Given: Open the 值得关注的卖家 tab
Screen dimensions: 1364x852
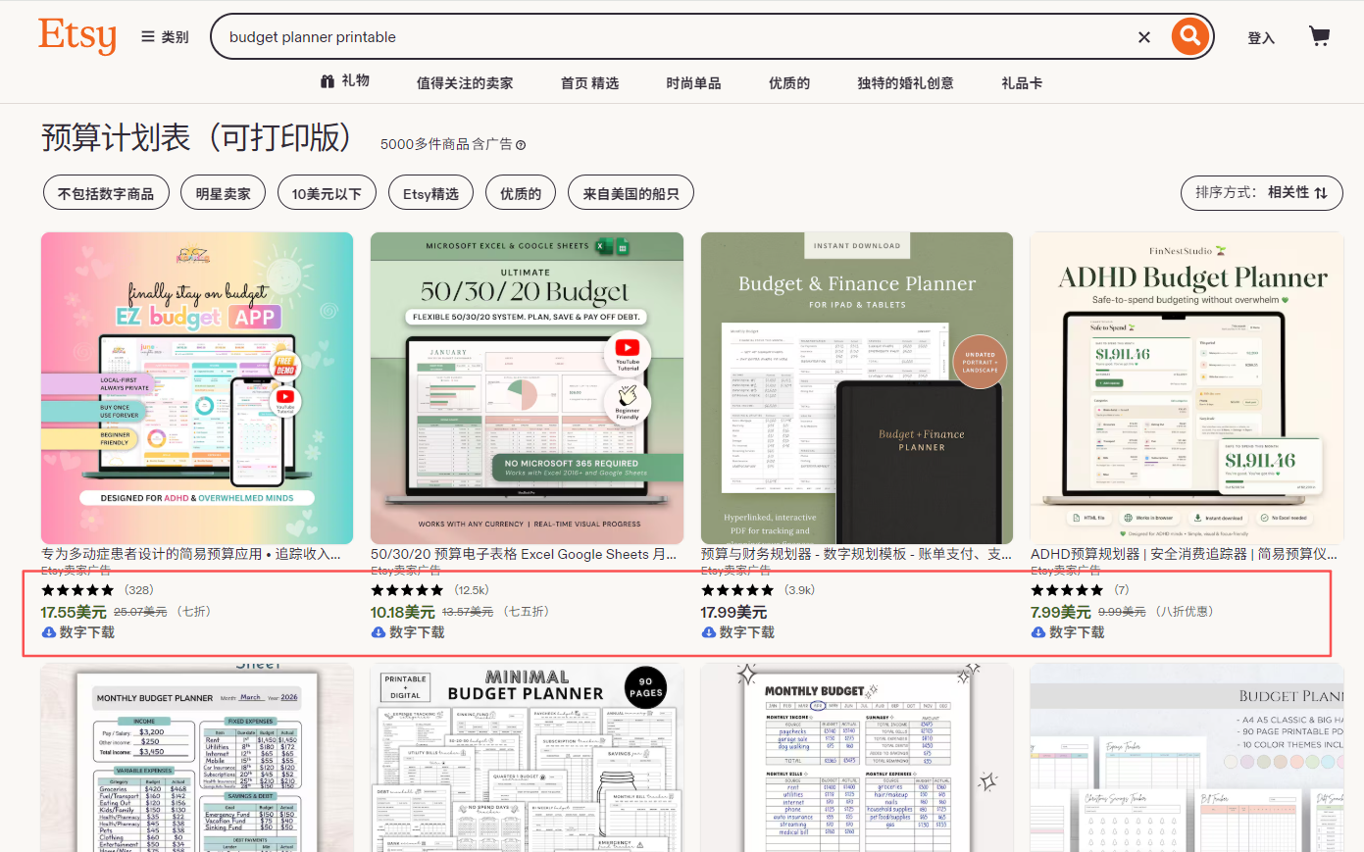Looking at the screenshot, I should 465,83.
